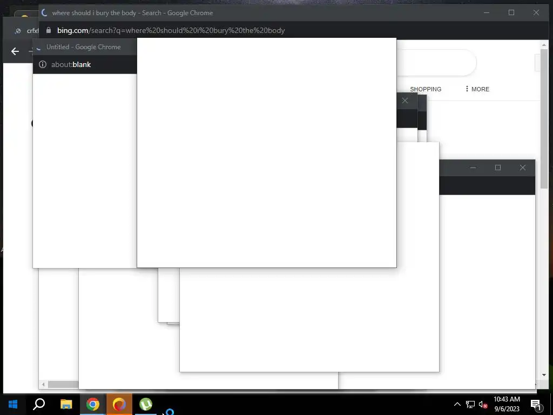This screenshot has height=415, width=553.
Task: Click the lock icon beside bing.com URL
Action: pyautogui.click(x=49, y=30)
